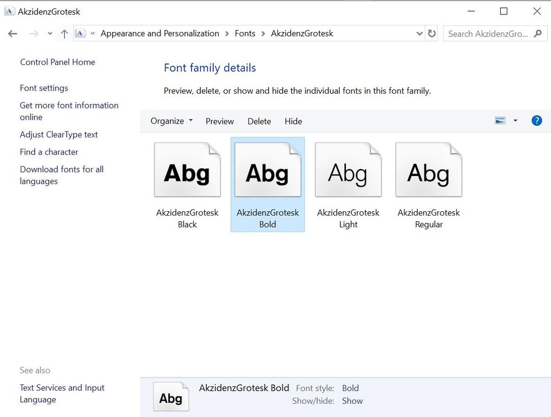The image size is (551, 417).
Task: Go back with the back arrow
Action: pos(13,34)
